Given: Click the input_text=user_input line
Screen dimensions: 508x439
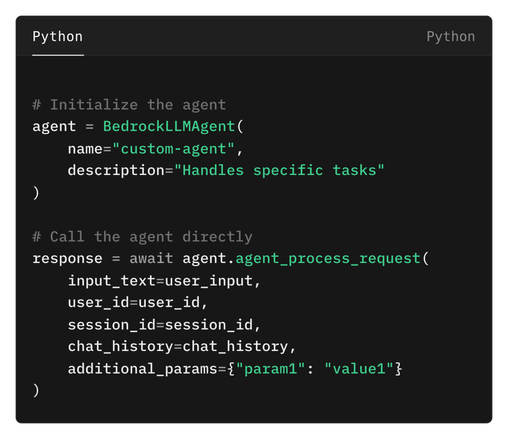Looking at the screenshot, I should [164, 280].
